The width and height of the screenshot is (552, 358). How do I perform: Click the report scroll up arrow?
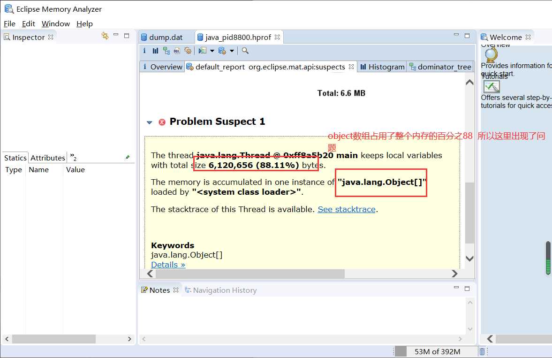pos(469,82)
